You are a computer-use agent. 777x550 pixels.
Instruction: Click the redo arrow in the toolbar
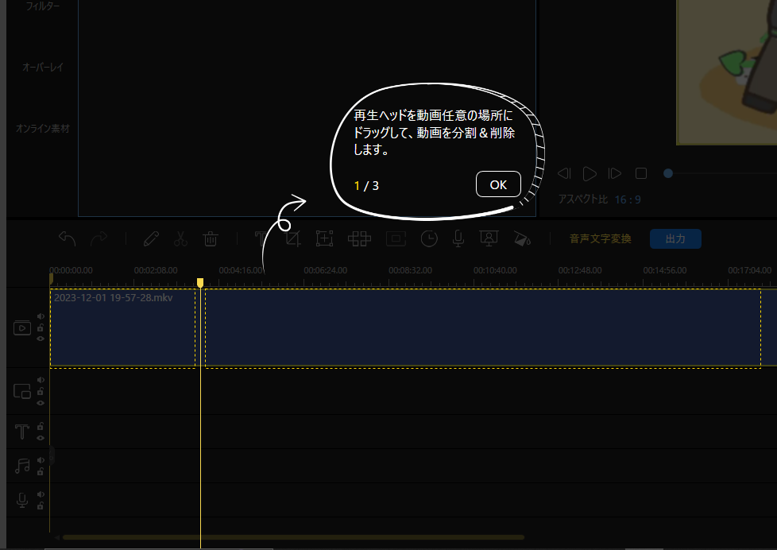pos(99,238)
